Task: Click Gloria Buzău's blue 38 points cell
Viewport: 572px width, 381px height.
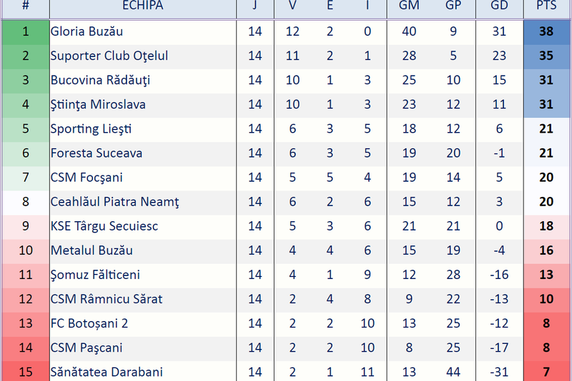Action: click(546, 31)
